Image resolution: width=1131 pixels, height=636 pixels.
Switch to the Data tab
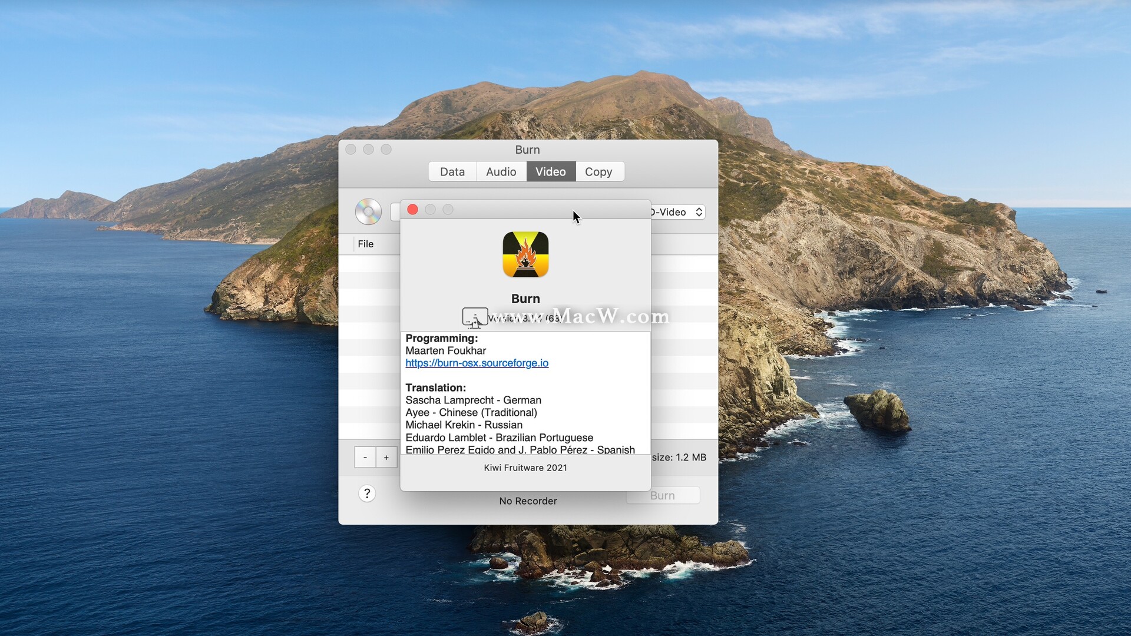452,171
